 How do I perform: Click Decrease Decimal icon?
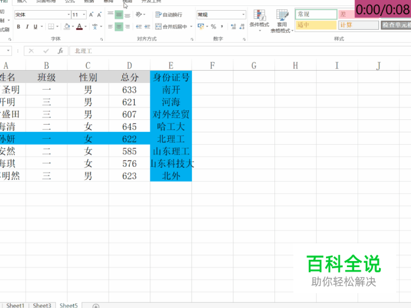(242, 27)
